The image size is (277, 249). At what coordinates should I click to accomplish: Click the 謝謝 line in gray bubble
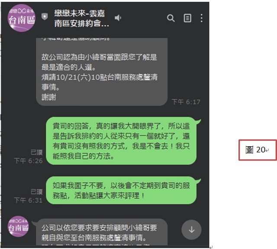click(49, 97)
